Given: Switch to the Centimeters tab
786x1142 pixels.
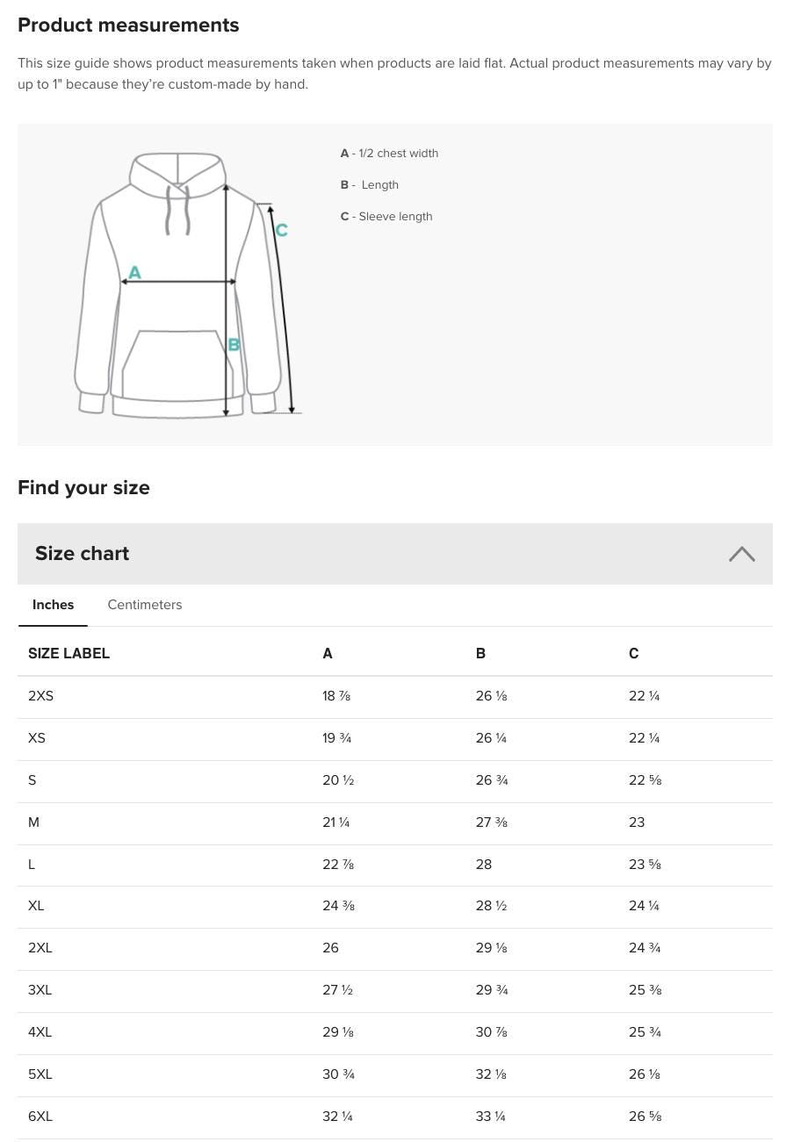Looking at the screenshot, I should click(144, 605).
